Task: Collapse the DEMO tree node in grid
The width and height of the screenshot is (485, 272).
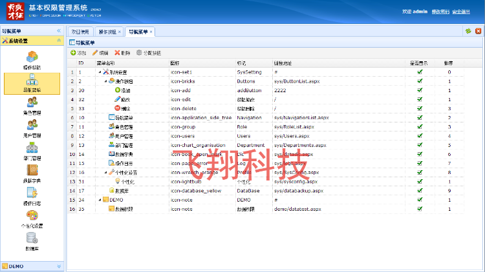Action: 100,200
